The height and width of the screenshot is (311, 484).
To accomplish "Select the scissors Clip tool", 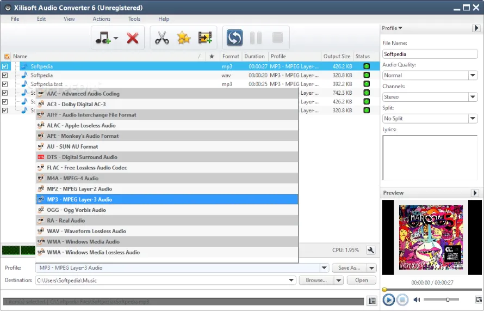I will click(x=162, y=38).
